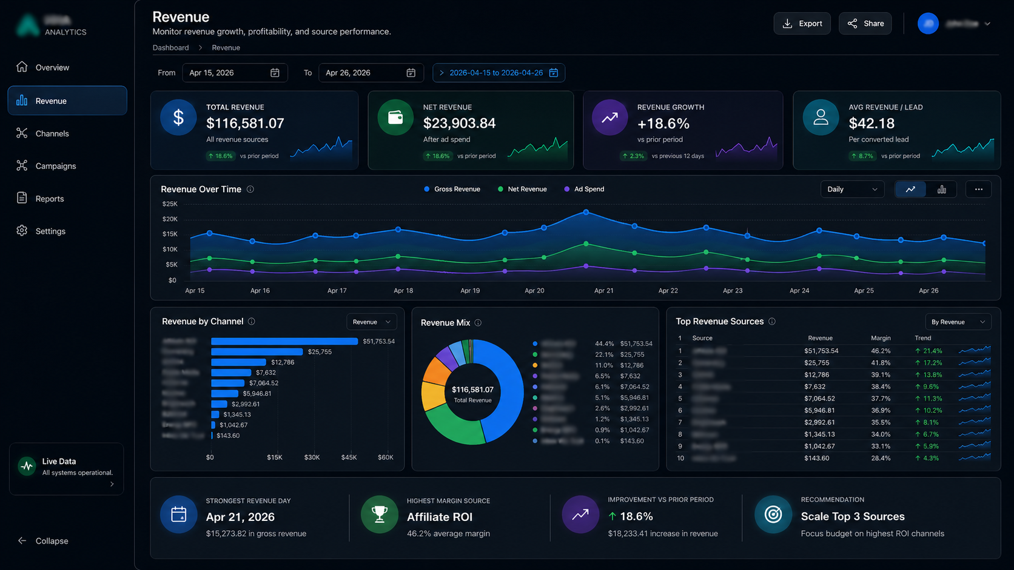Go to Channels page
This screenshot has height=570, width=1014.
click(x=67, y=133)
